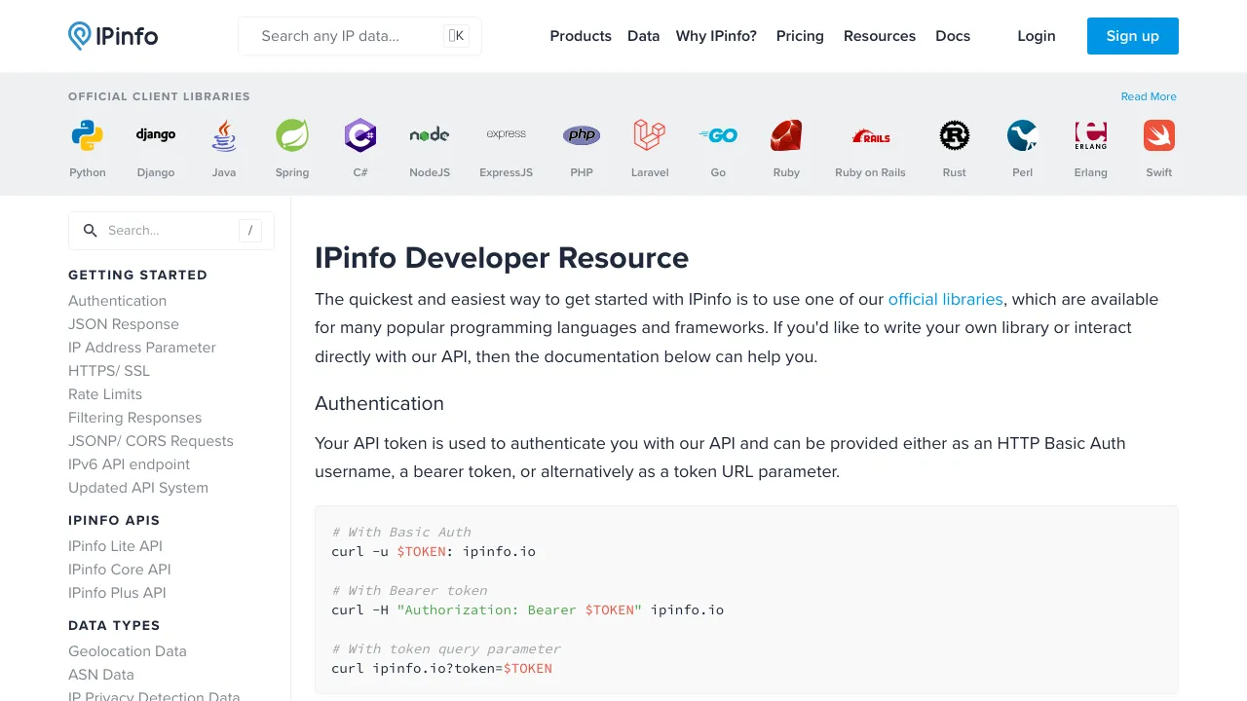Open IP Address Parameter sidebar link
The width and height of the screenshot is (1247, 701).
pos(142,348)
